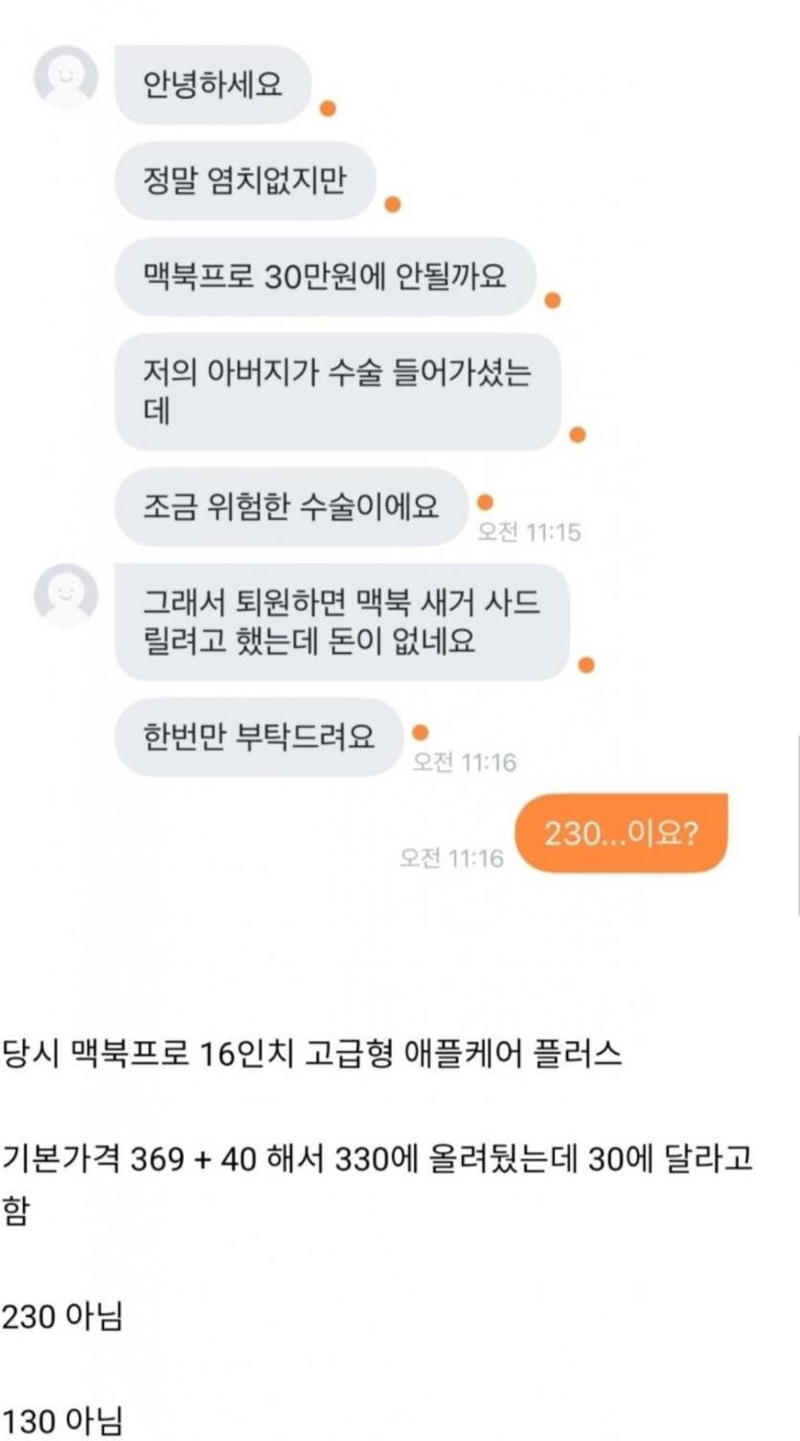Click orange dot beside 정말 염치없지만 message
The image size is (800, 1441).
(x=392, y=204)
